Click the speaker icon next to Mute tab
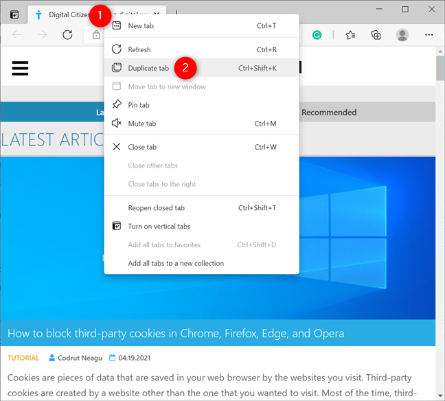 point(117,123)
